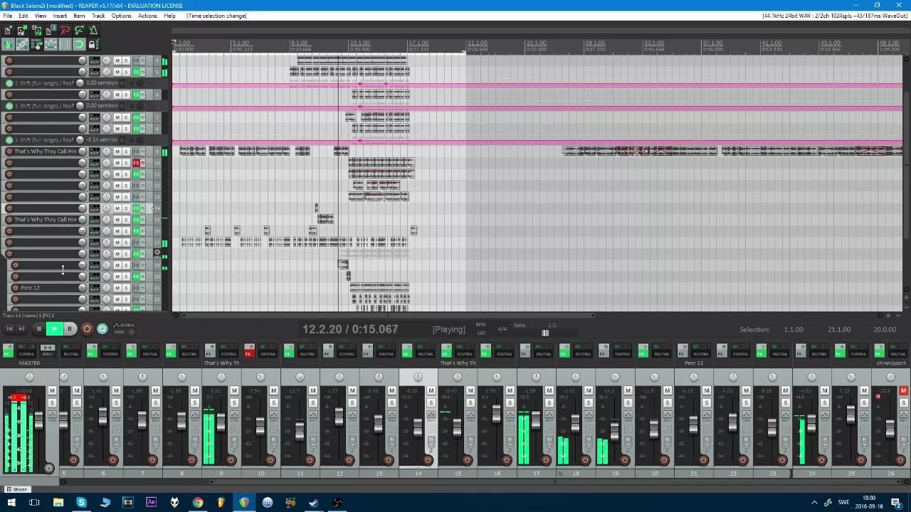
Task: Click the grid lines icon in the toolbar
Action: tap(65, 45)
